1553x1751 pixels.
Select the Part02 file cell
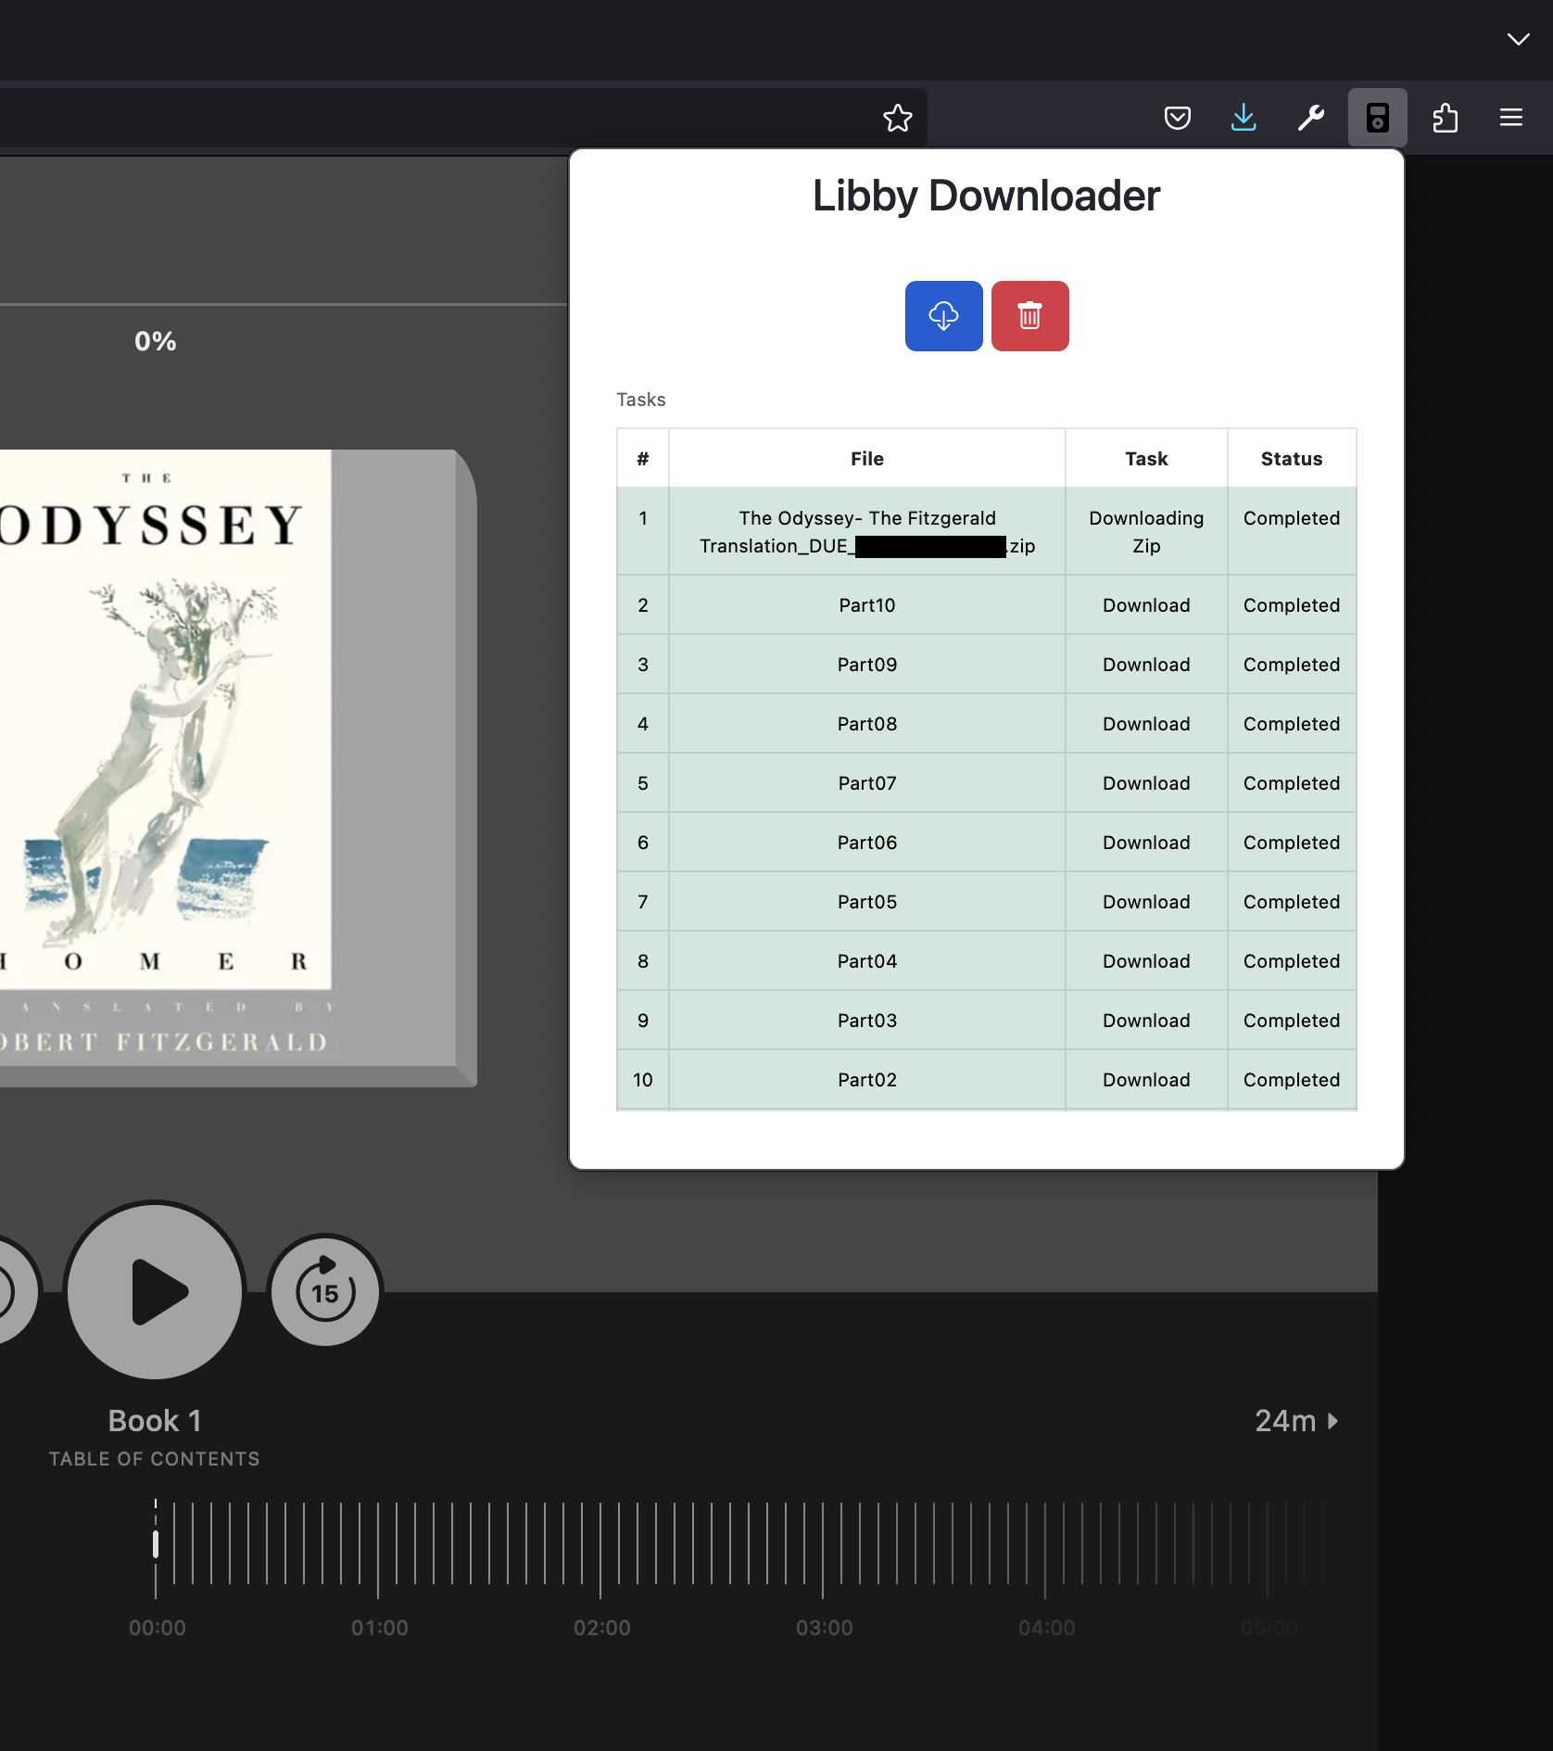(x=867, y=1080)
